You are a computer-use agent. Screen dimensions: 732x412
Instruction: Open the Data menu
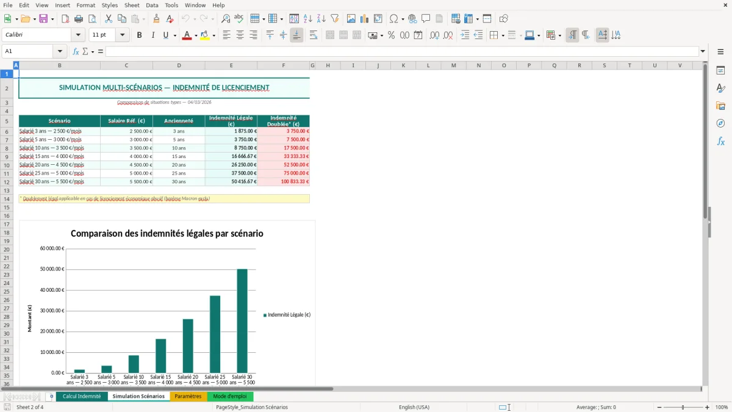point(152,5)
